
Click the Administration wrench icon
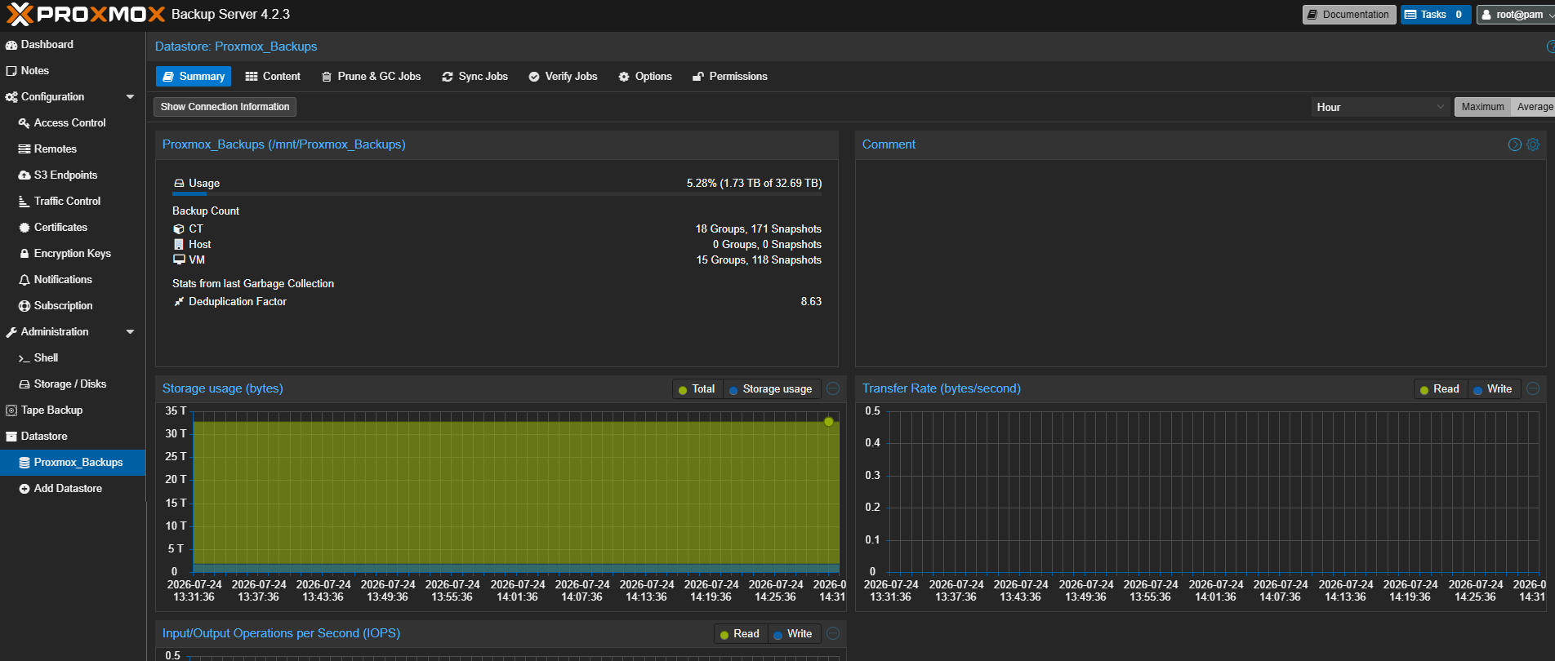tap(11, 332)
